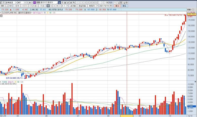Screen dimensions: 197x117
Task: Toggle the percent scale icon
Action: coord(51,6)
